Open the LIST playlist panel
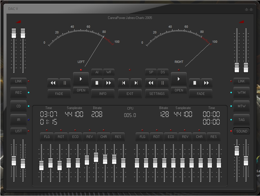 click(18, 131)
